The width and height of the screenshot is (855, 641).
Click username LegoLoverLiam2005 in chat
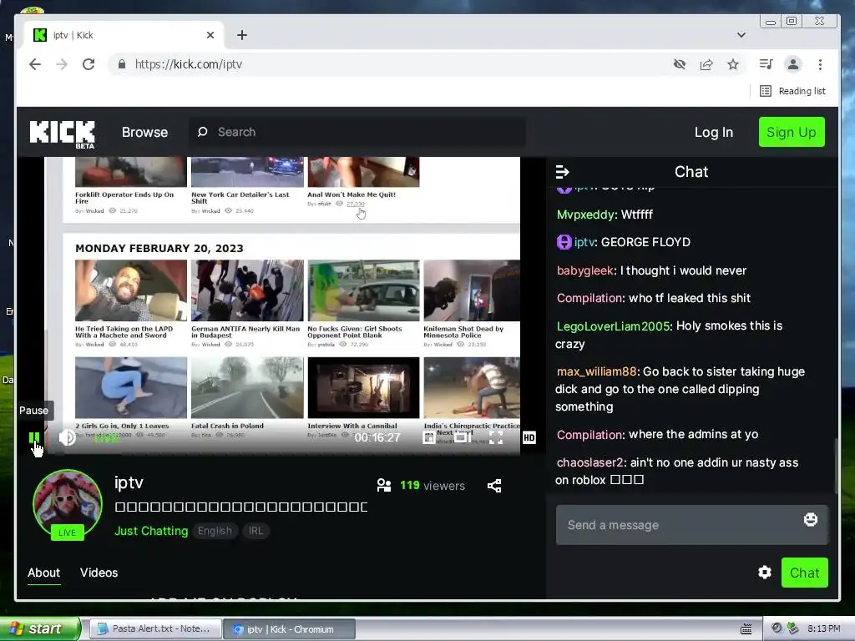click(613, 326)
